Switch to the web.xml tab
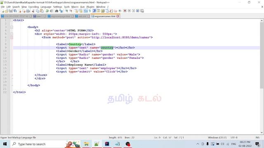 click(82, 16)
